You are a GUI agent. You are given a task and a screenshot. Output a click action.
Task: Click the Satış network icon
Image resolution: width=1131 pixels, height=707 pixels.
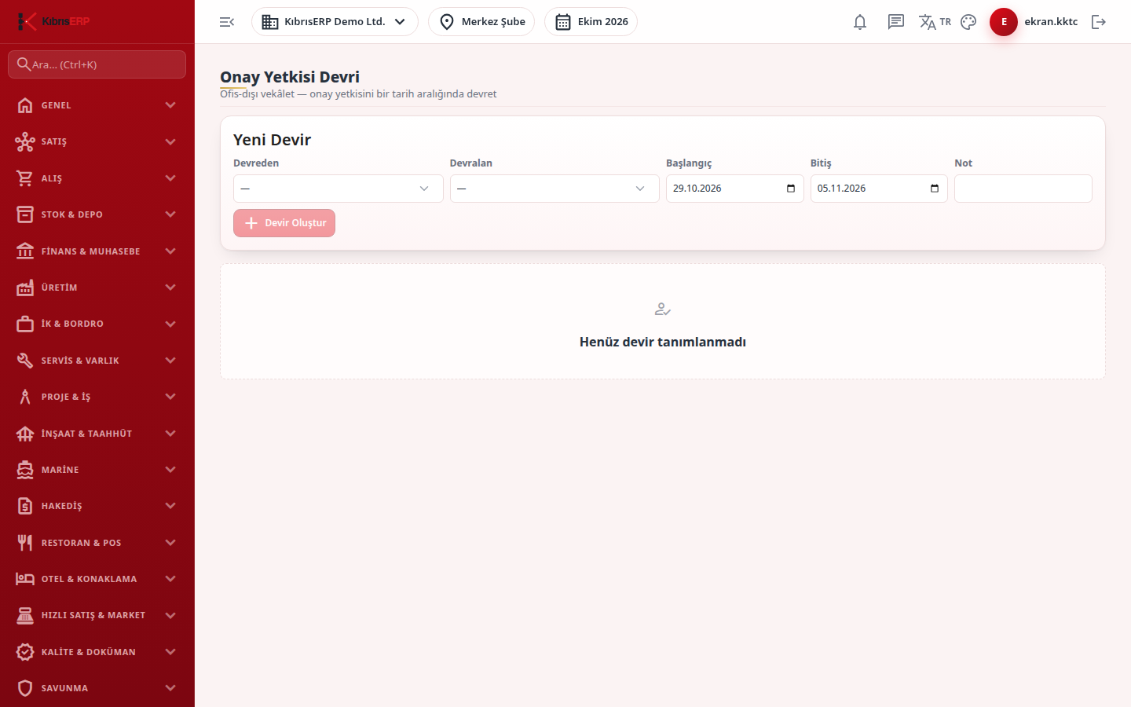[25, 141]
